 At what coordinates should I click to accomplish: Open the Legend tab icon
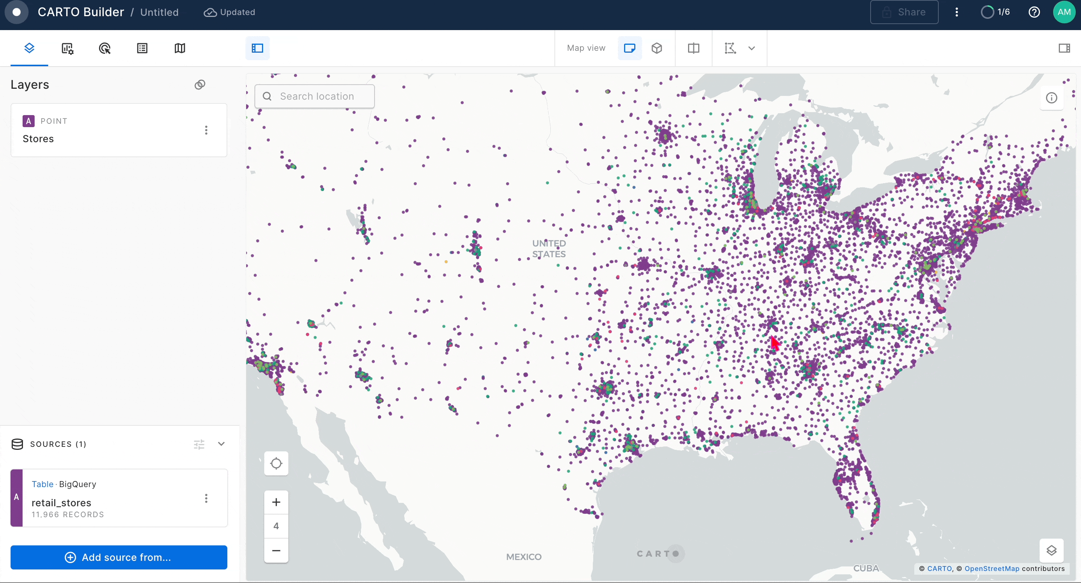(x=142, y=48)
